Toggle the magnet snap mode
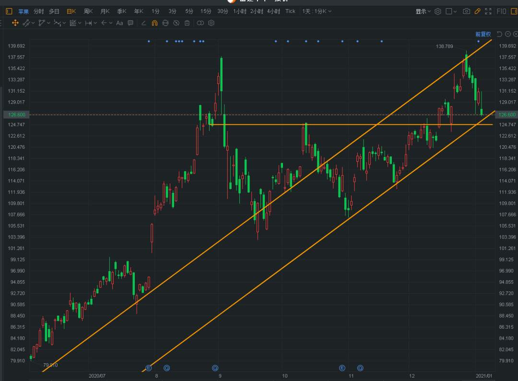This screenshot has width=518, height=381. coord(154,23)
